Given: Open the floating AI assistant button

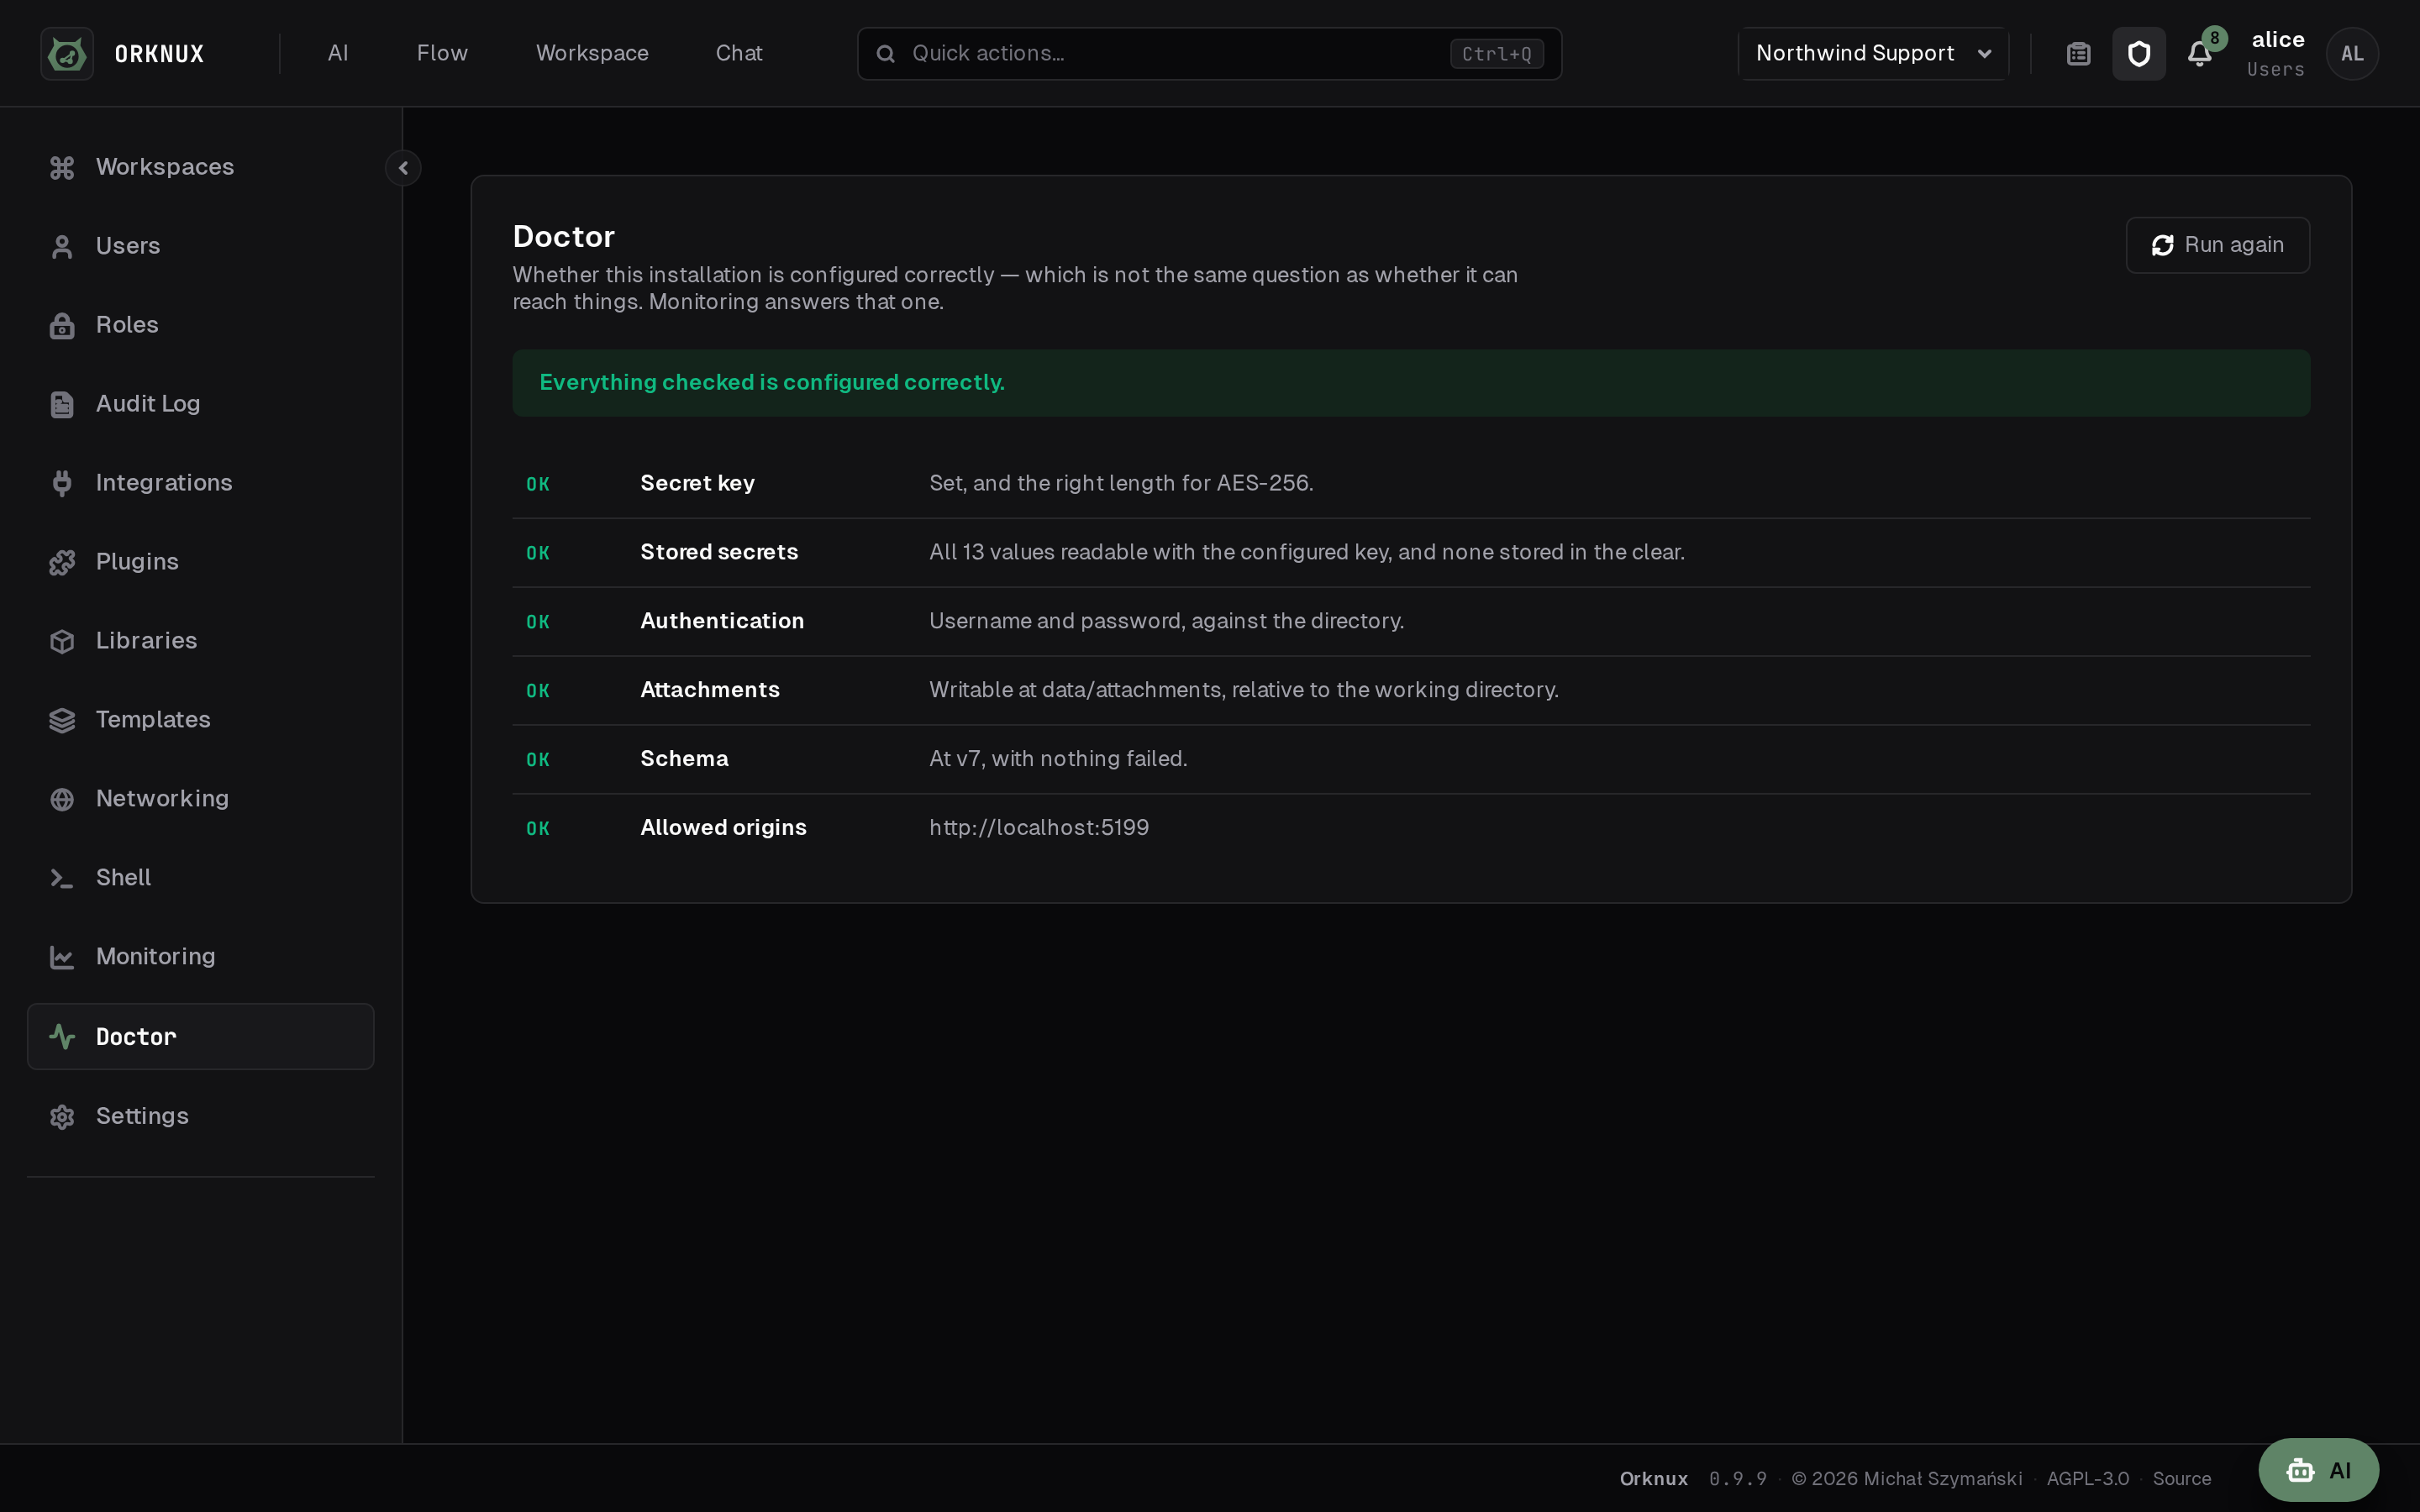Looking at the screenshot, I should pyautogui.click(x=2318, y=1470).
